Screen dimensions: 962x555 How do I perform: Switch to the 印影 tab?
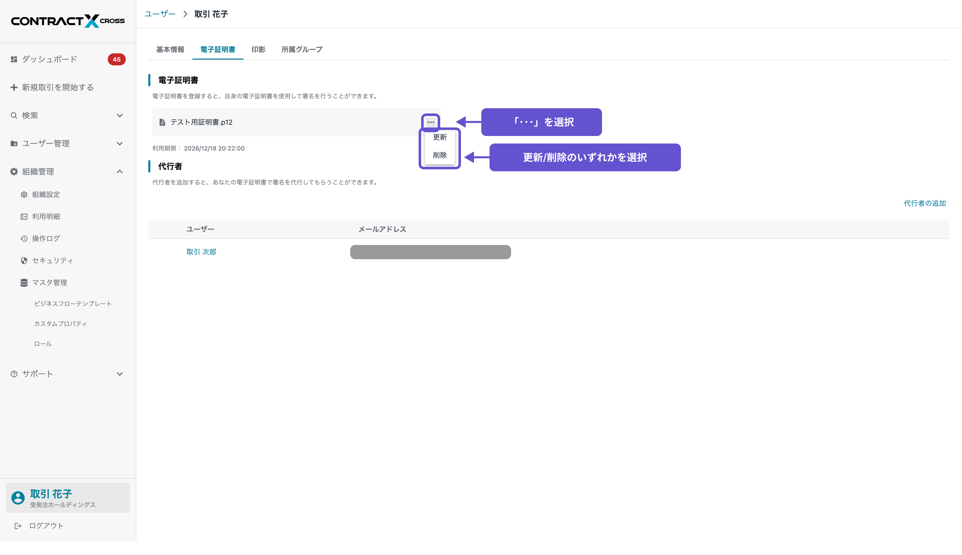pyautogui.click(x=258, y=49)
